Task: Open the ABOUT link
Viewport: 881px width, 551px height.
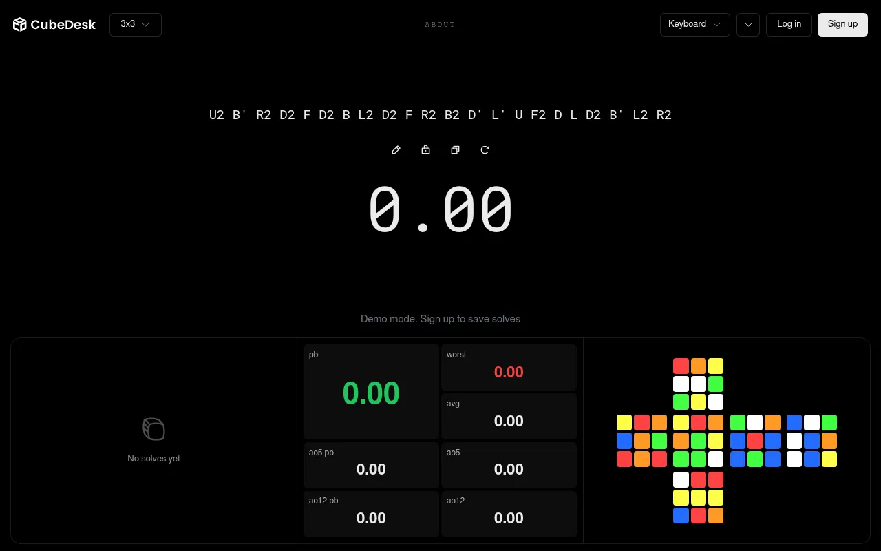Action: click(440, 25)
